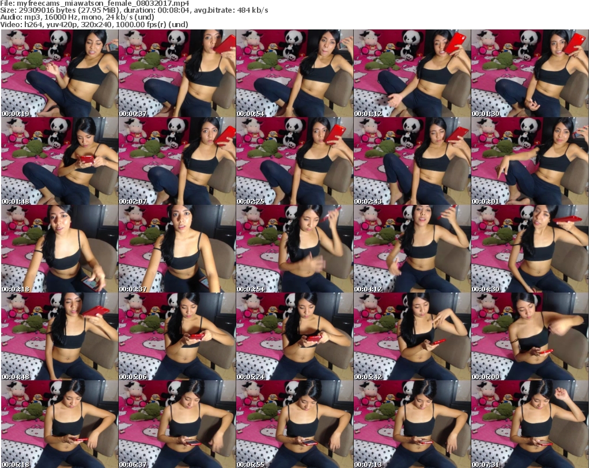
Task: View the frame with timestamp 00:07:31
Action: coord(530,425)
